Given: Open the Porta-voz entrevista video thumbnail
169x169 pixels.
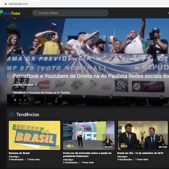Looking at the screenshot, I should pyautogui.click(x=89, y=135).
